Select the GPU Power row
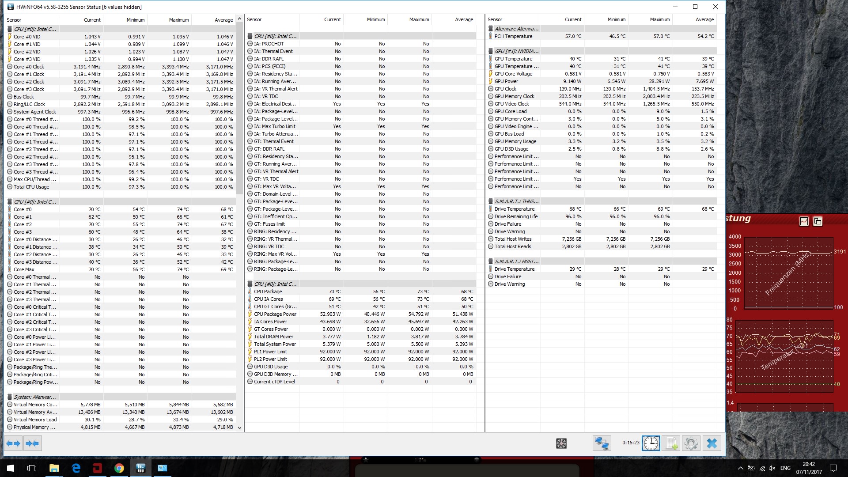This screenshot has width=848, height=477. click(602, 81)
